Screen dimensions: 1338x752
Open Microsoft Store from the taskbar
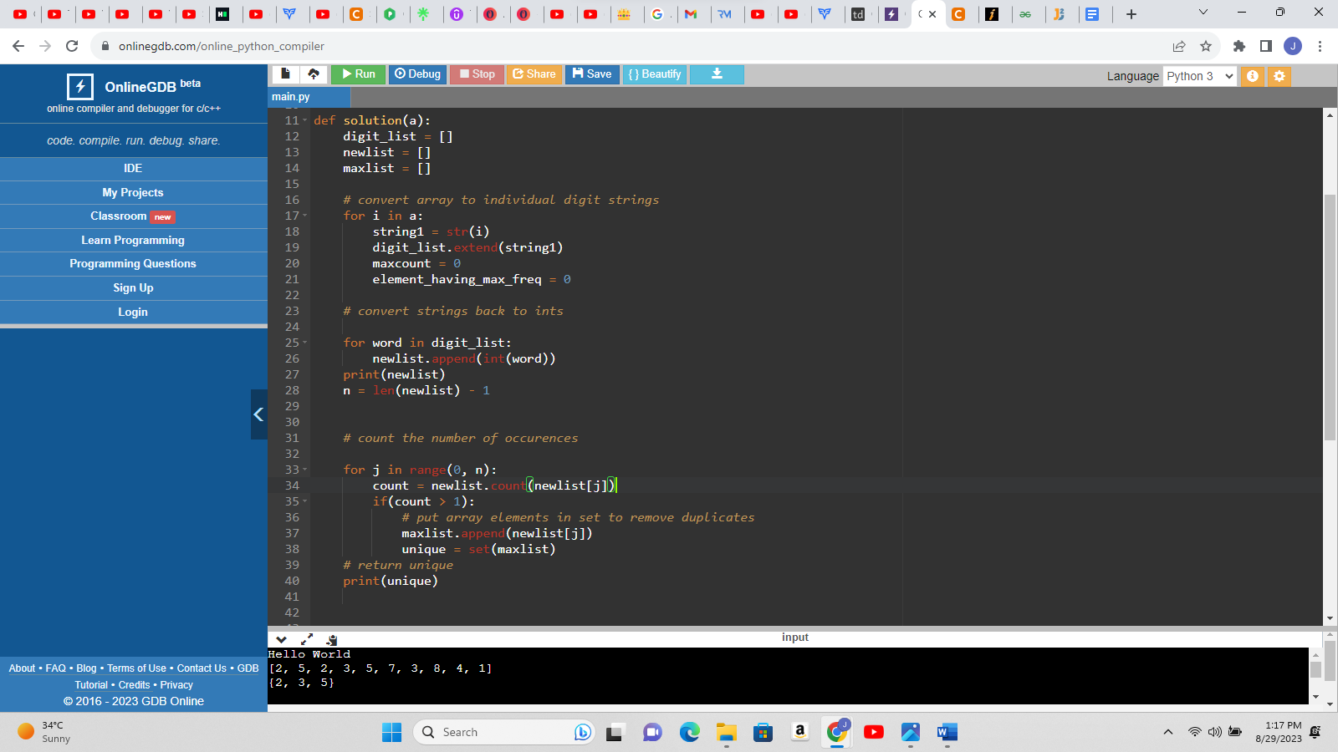pyautogui.click(x=763, y=733)
